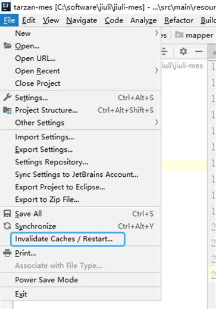Screen dimensions: 216x309
Task: Click the Save All floppy disk icon
Action: coord(8,214)
